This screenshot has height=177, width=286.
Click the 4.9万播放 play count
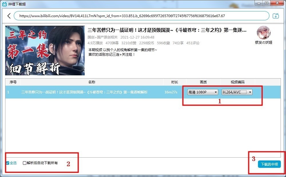(95, 43)
